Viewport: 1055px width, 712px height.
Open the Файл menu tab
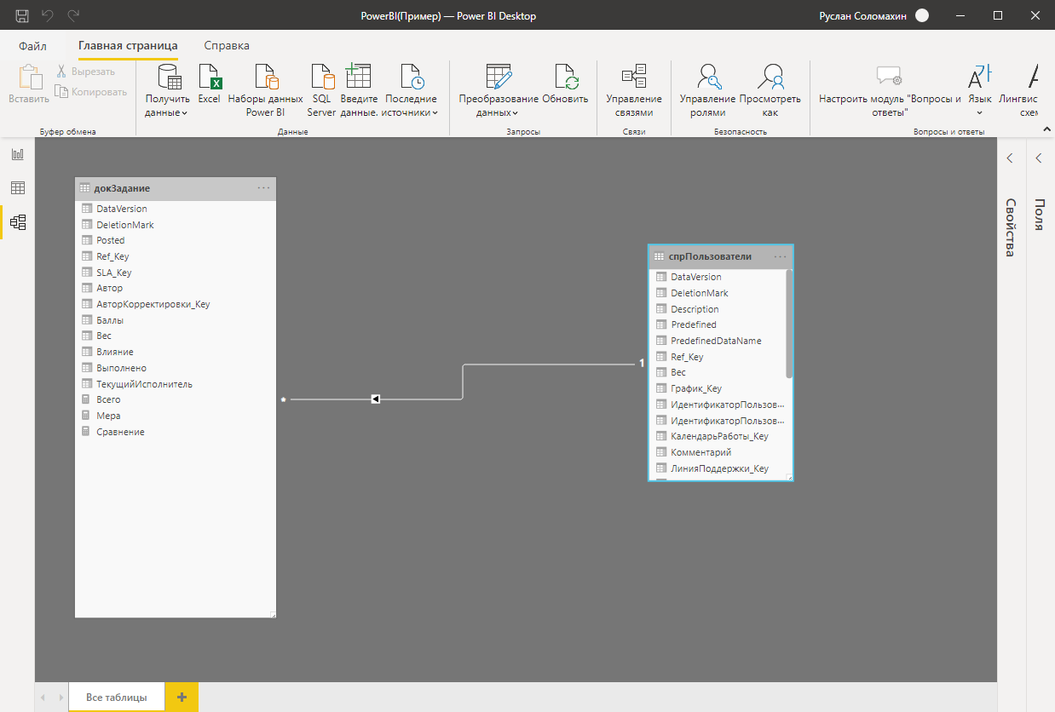coord(32,46)
